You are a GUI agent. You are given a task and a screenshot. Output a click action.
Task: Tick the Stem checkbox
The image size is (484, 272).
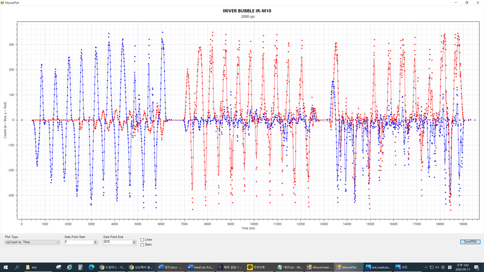tap(142, 245)
